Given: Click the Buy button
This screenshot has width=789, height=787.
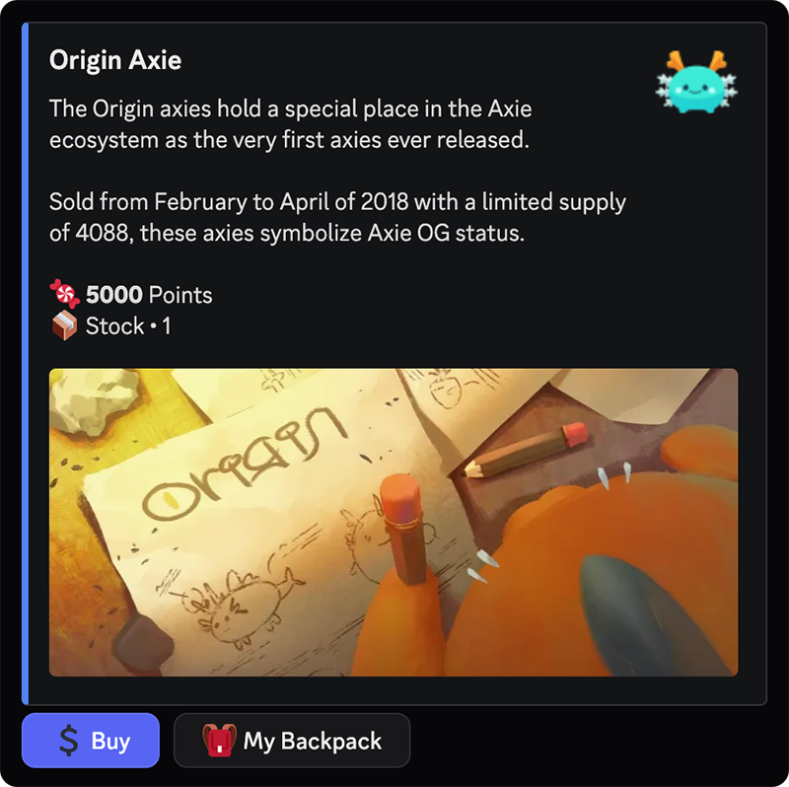Looking at the screenshot, I should pos(91,741).
